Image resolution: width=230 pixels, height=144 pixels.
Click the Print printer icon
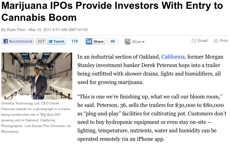[x=216, y=41]
